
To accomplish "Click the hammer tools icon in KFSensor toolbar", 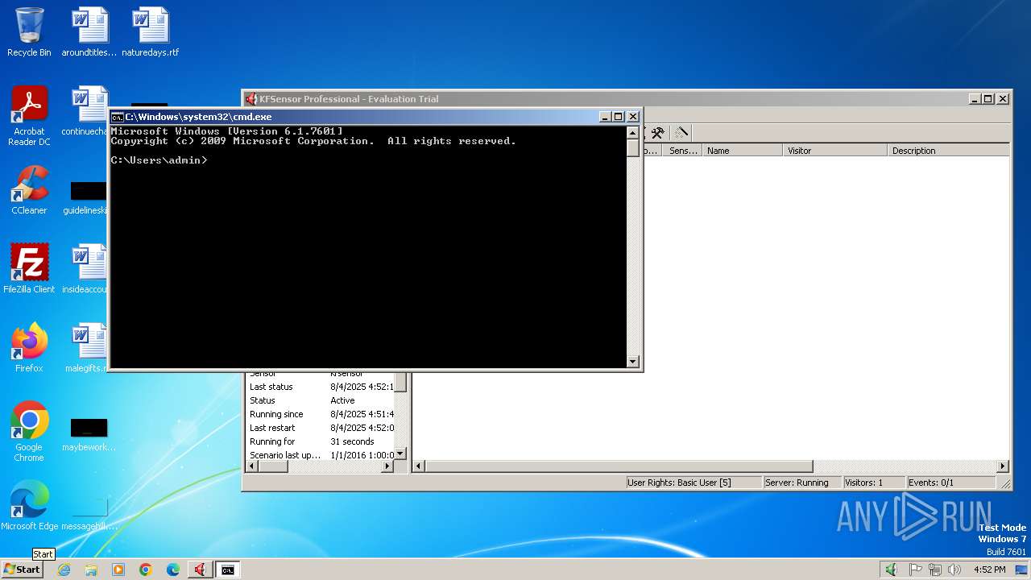I will 658,133.
